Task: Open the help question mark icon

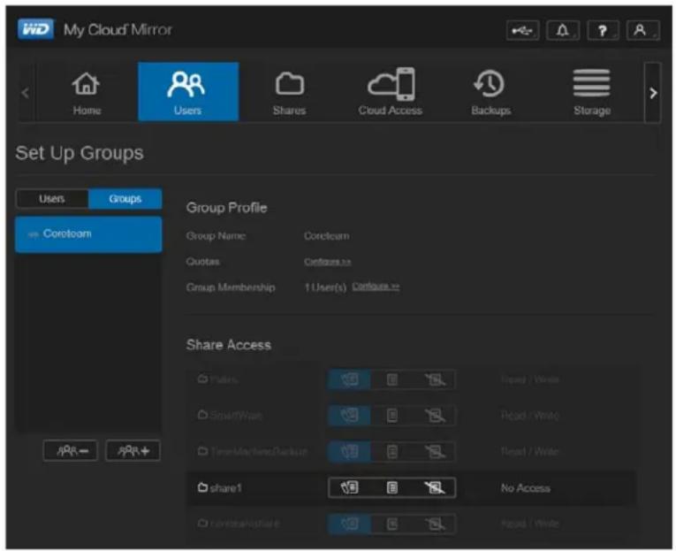Action: click(x=603, y=31)
